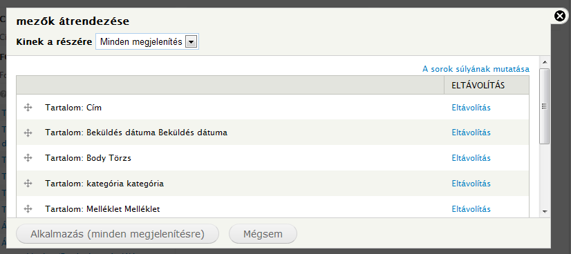Click drag handle for kategória row
571x254 pixels.
(28, 184)
